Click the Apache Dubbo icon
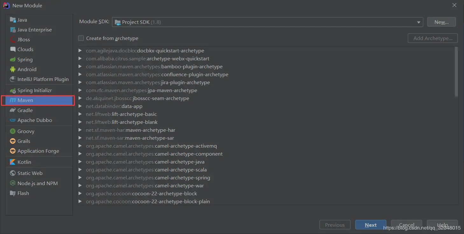The height and width of the screenshot is (234, 464). 13,120
